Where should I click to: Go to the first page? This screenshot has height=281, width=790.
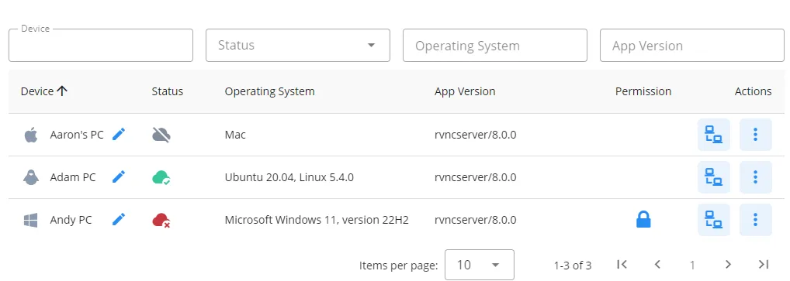[622, 265]
